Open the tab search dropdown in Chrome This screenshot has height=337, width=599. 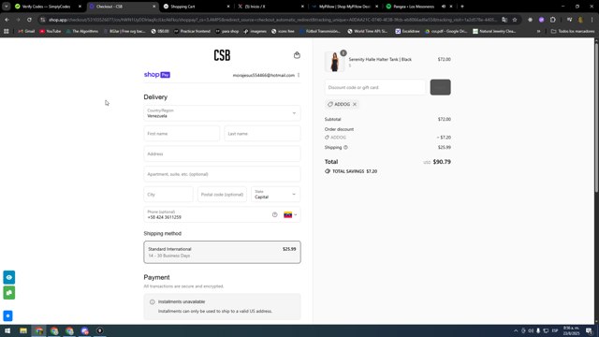point(7,7)
